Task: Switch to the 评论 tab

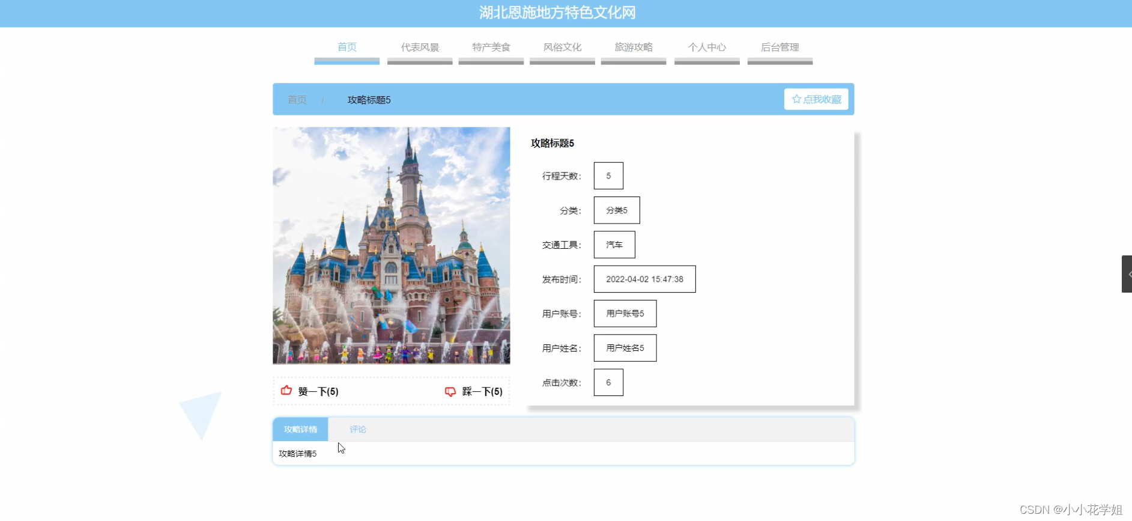Action: pyautogui.click(x=358, y=429)
